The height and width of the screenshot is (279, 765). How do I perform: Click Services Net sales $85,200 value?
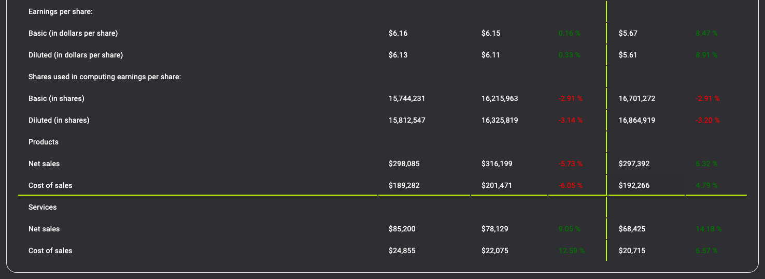[x=402, y=229]
